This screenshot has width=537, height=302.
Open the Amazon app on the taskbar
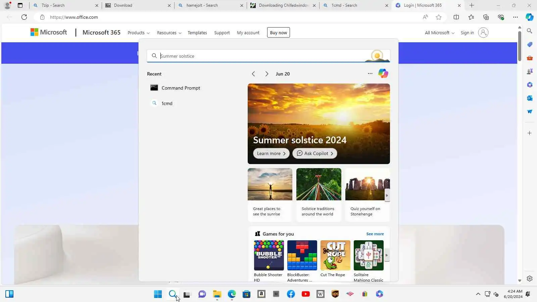(261, 294)
